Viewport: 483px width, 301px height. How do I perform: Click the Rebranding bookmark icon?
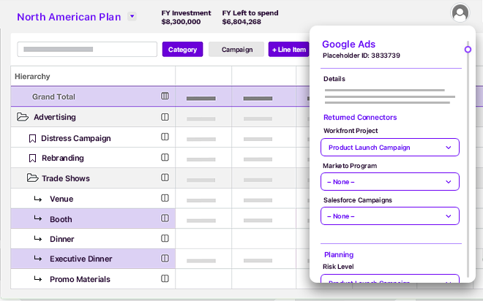pos(32,159)
